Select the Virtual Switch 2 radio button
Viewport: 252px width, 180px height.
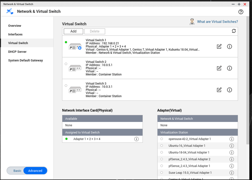tap(66, 64)
